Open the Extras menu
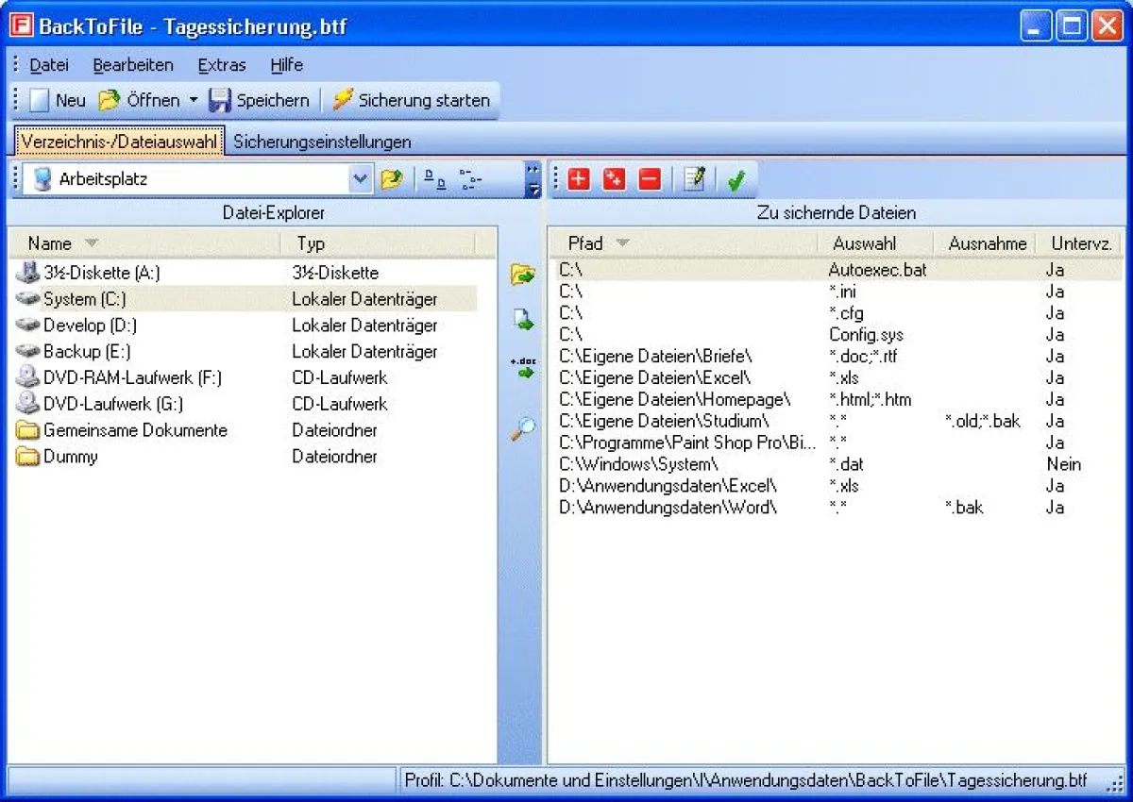 [x=222, y=65]
